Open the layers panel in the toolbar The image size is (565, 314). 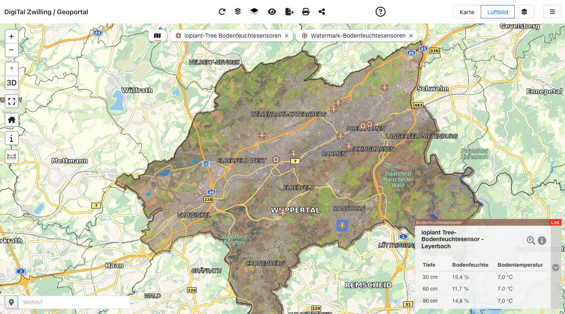pyautogui.click(x=238, y=12)
